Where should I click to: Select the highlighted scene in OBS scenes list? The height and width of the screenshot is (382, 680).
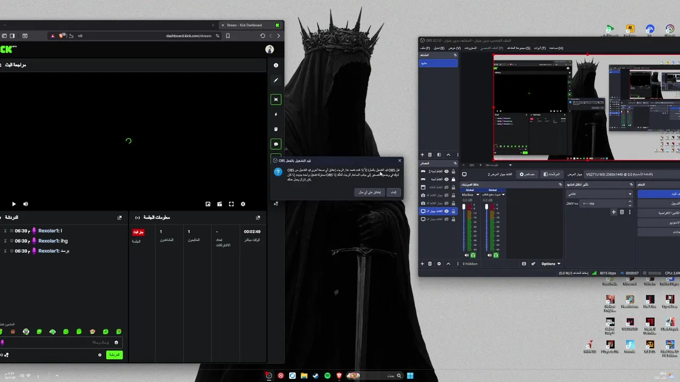point(438,63)
